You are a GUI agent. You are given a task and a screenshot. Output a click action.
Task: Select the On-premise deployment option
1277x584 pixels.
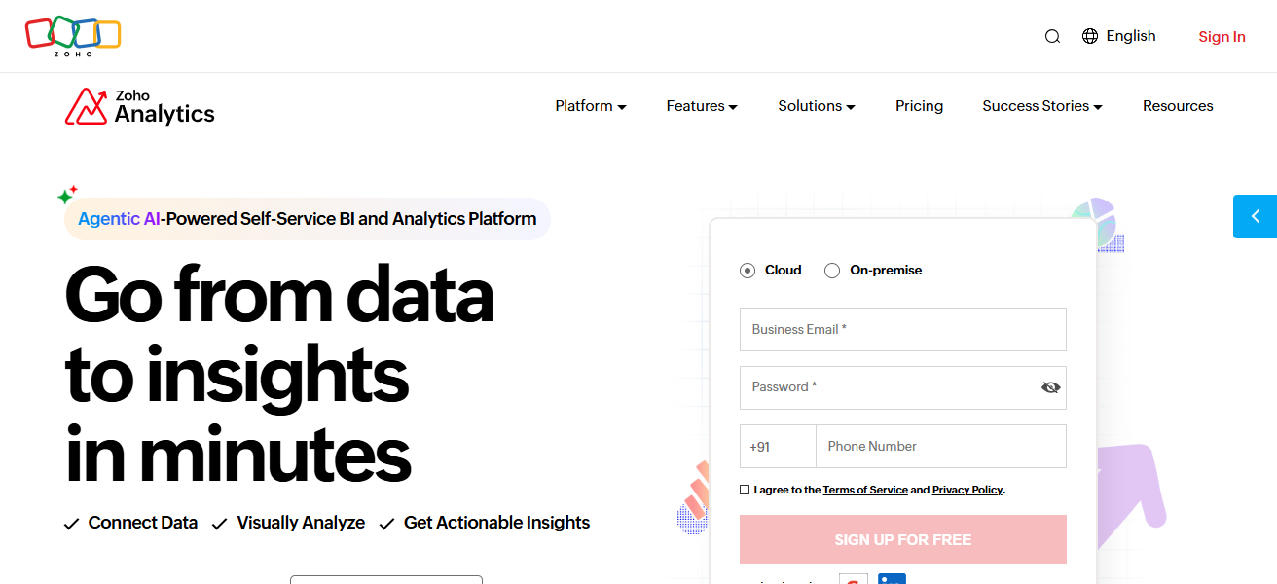tap(832, 270)
